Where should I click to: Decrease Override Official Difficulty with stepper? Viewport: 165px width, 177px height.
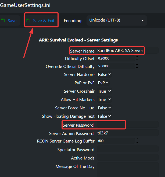click(x=137, y=68)
